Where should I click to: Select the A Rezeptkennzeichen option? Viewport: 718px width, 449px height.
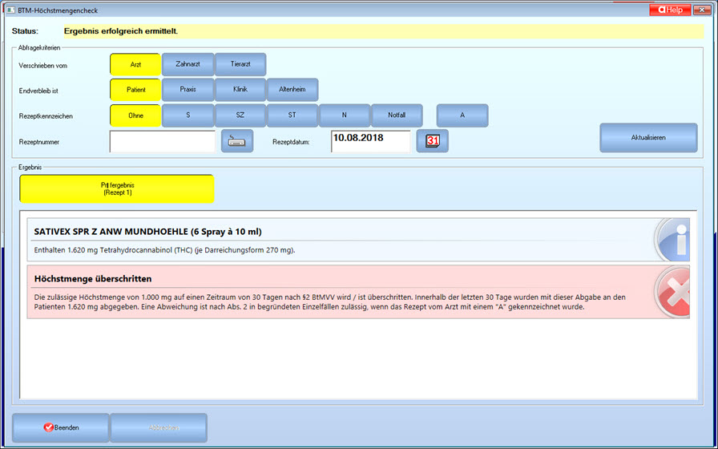[x=462, y=115]
